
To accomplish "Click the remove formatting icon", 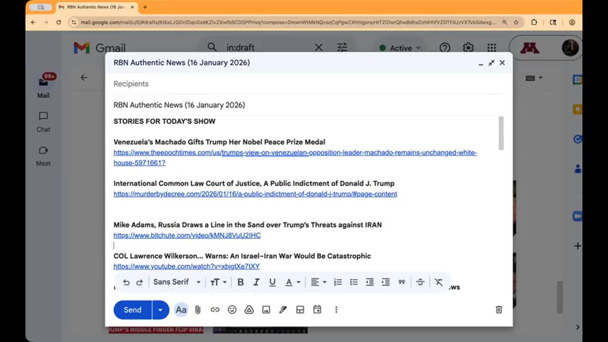I will point(439,282).
